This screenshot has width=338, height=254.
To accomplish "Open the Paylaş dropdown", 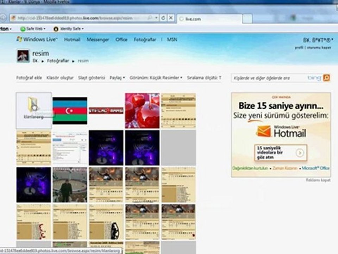I will coord(117,78).
